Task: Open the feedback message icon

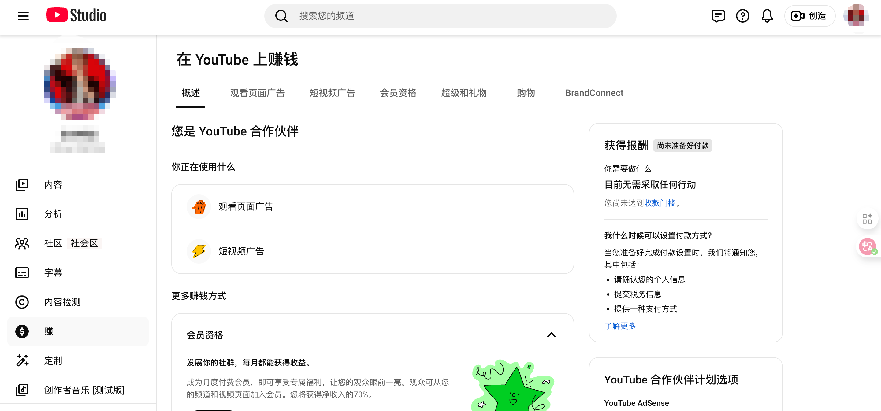Action: 718,16
